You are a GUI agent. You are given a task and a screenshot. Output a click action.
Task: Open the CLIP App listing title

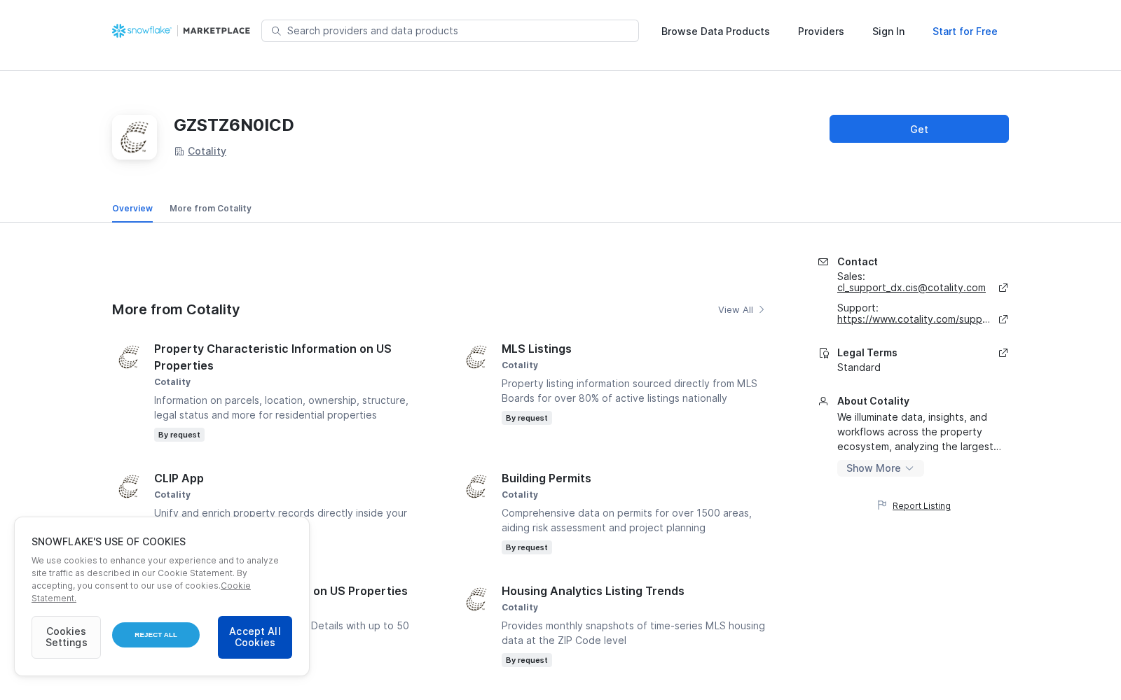pyautogui.click(x=179, y=478)
